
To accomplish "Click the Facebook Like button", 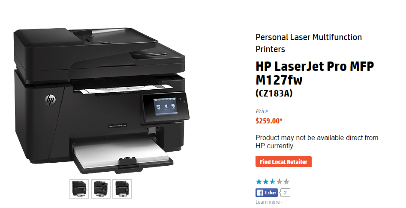I will [x=267, y=193].
